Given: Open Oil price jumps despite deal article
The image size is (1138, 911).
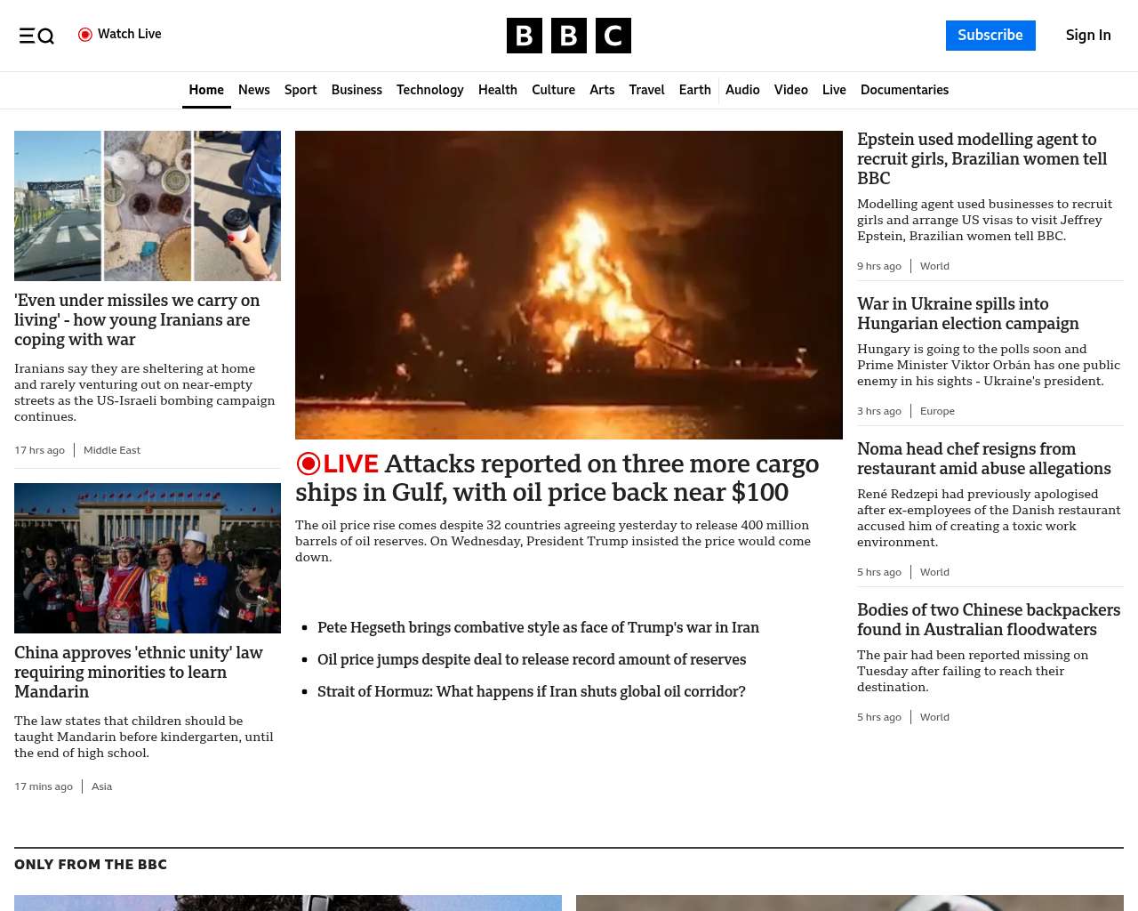Looking at the screenshot, I should pos(532,659).
